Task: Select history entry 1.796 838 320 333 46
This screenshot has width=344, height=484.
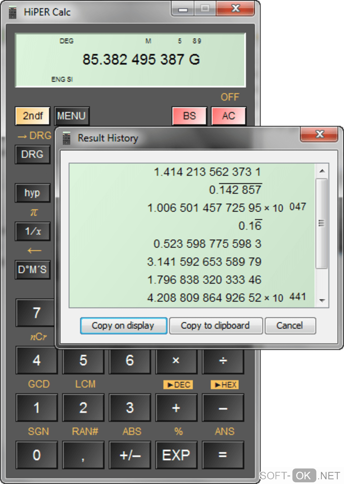Action: coord(192,279)
